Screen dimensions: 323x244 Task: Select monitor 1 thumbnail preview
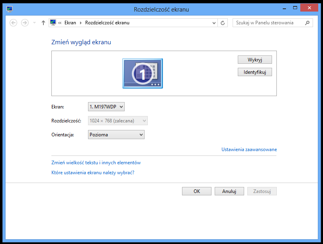142,73
